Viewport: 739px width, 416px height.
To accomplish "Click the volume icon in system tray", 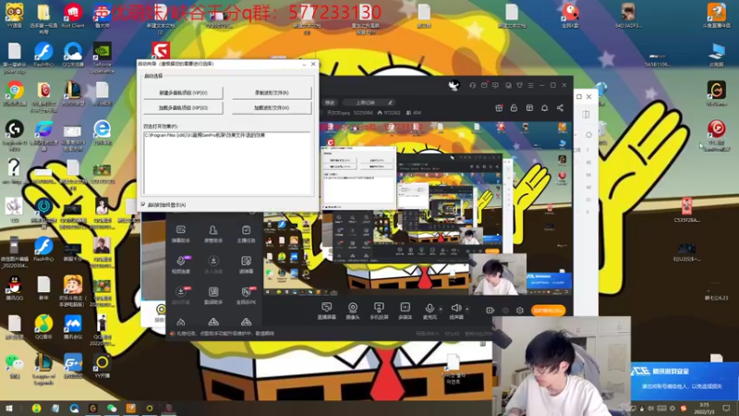I will [651, 409].
